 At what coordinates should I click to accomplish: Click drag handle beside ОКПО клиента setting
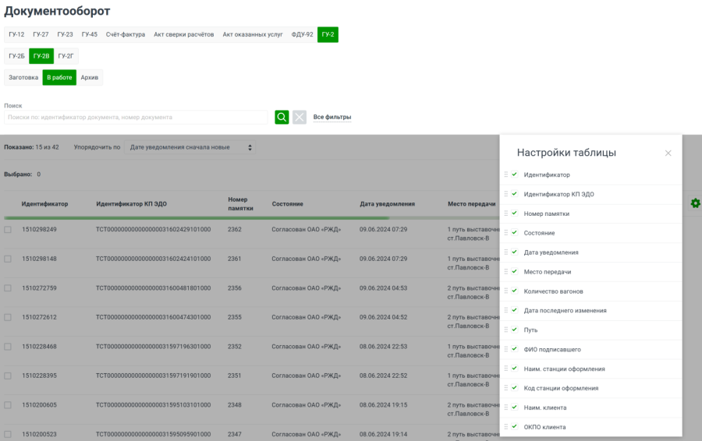505,427
